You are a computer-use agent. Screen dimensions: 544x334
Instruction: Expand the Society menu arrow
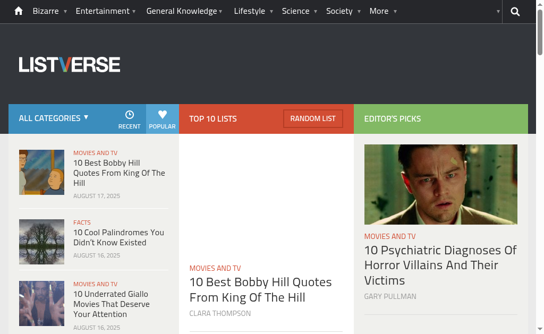[359, 12]
